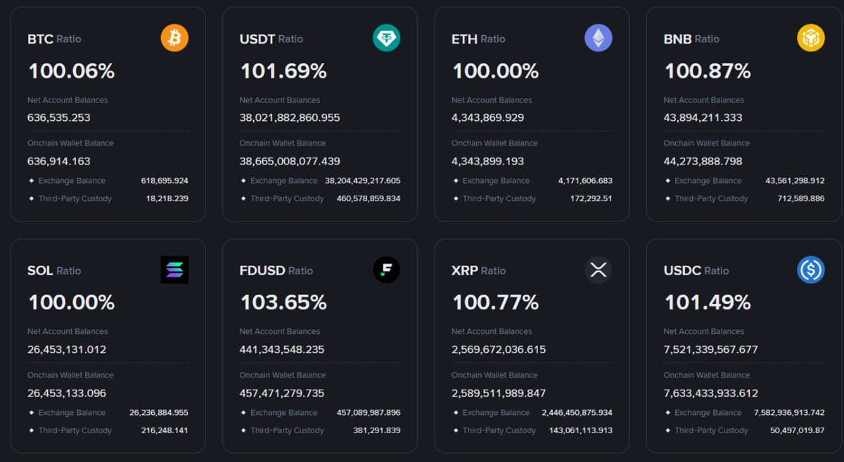Viewport: 844px width, 462px height.
Task: Click the BNB 100.87% ratio value
Action: [x=708, y=71]
